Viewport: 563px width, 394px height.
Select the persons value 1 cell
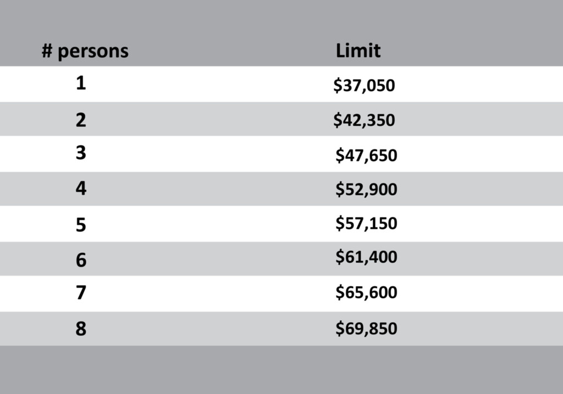coord(81,83)
